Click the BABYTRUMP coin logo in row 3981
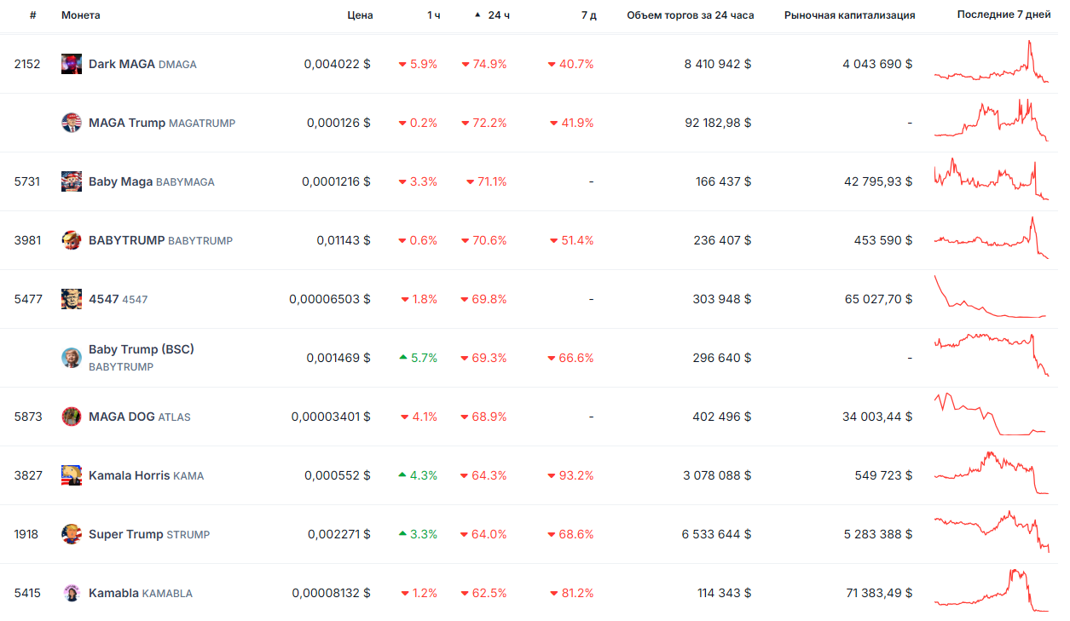The height and width of the screenshot is (621, 1070). 72,240
